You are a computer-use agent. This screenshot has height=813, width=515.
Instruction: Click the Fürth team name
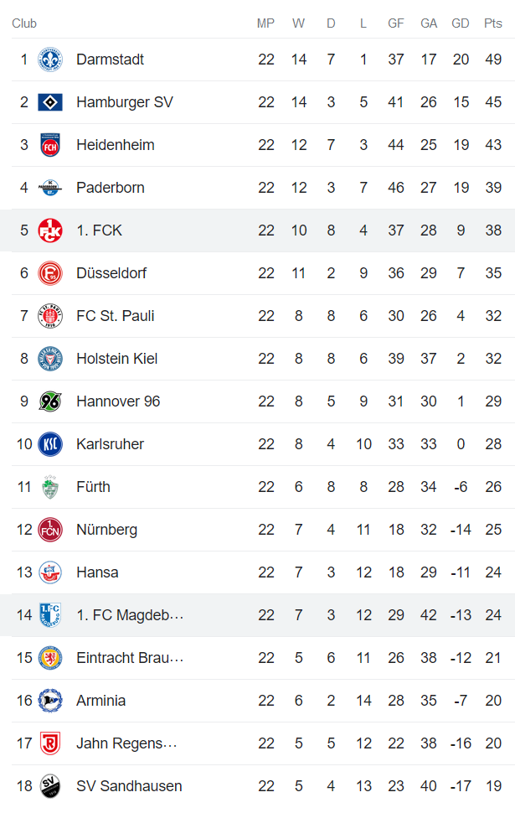(93, 487)
